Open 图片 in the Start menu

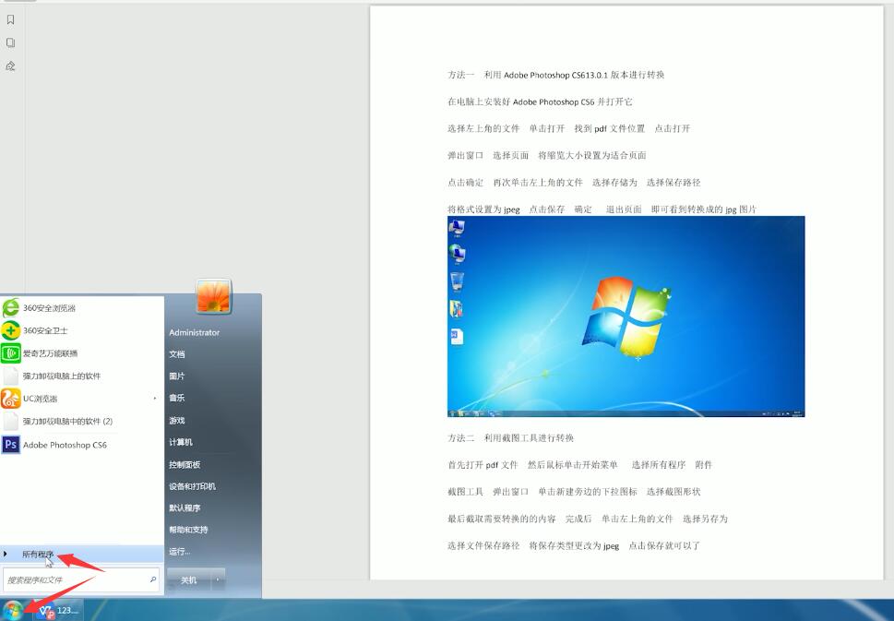pos(177,376)
